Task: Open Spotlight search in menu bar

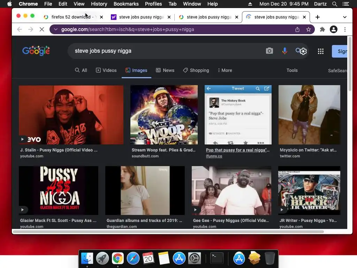Action: click(334, 4)
